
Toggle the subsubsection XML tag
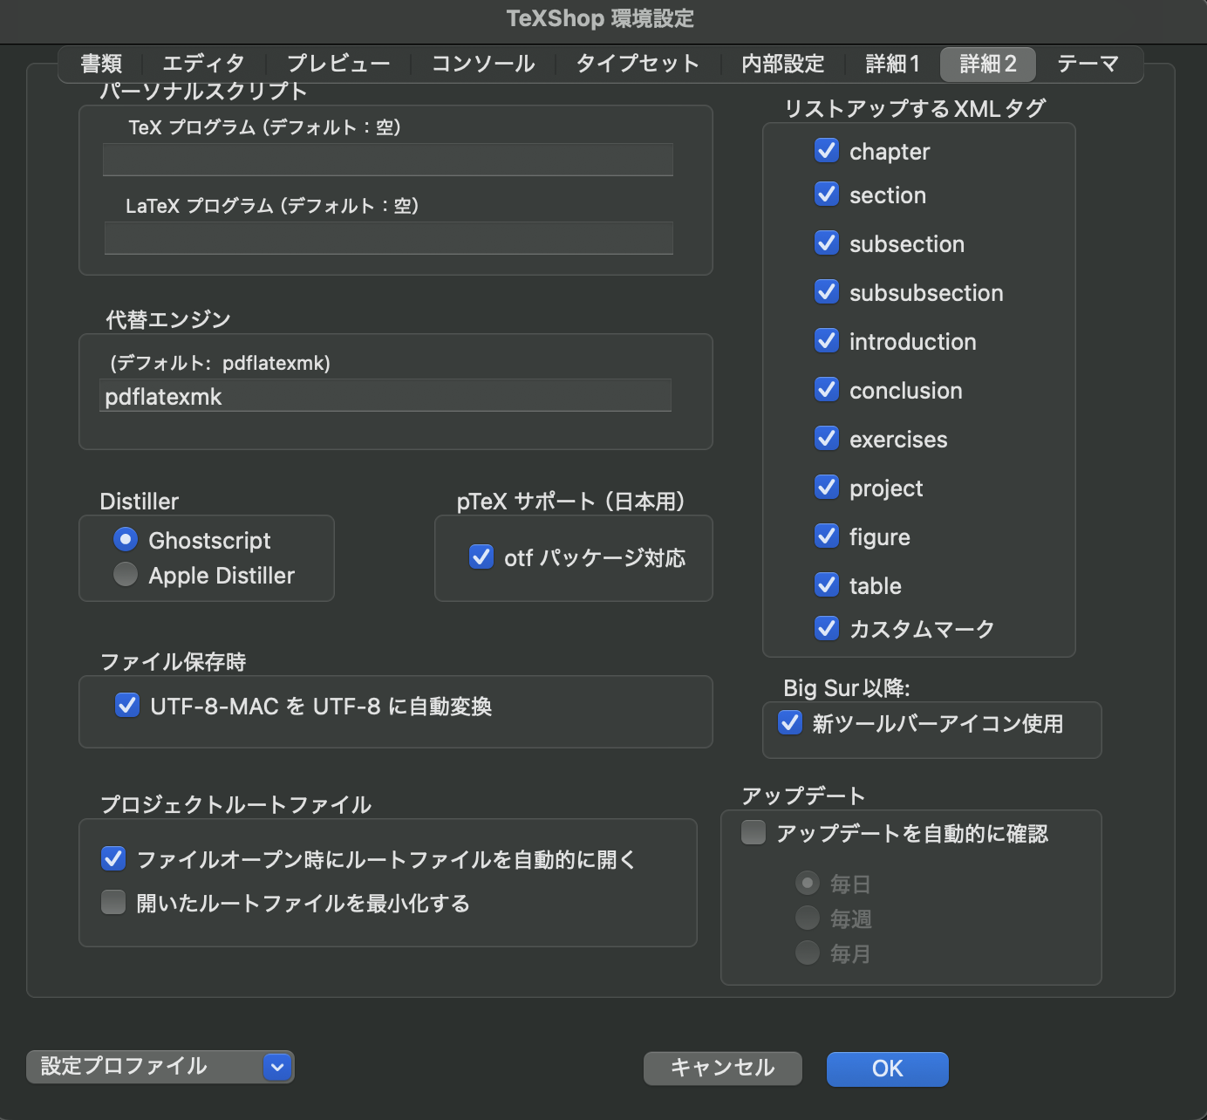[827, 291]
